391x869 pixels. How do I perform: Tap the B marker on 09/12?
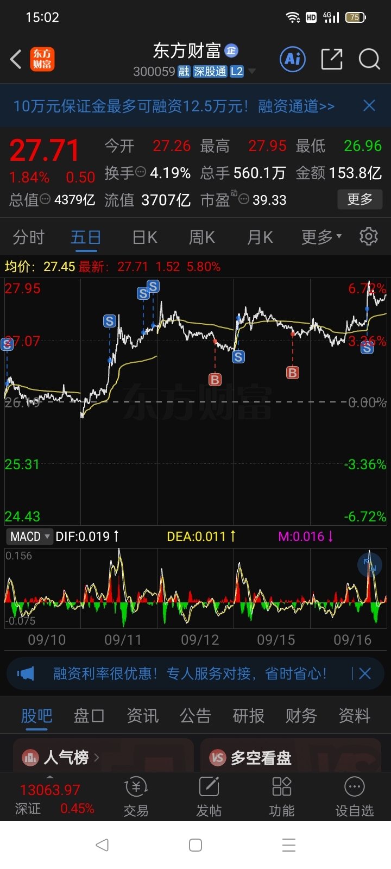pos(215,379)
